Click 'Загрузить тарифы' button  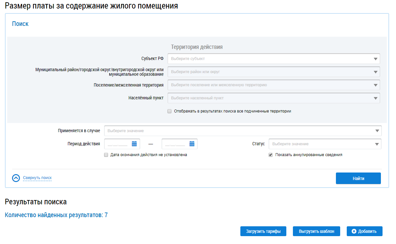click(263, 231)
